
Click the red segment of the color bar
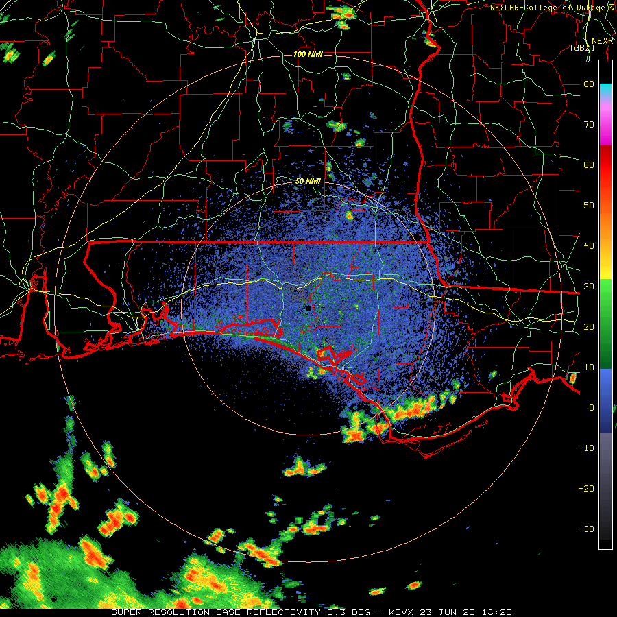tap(605, 165)
